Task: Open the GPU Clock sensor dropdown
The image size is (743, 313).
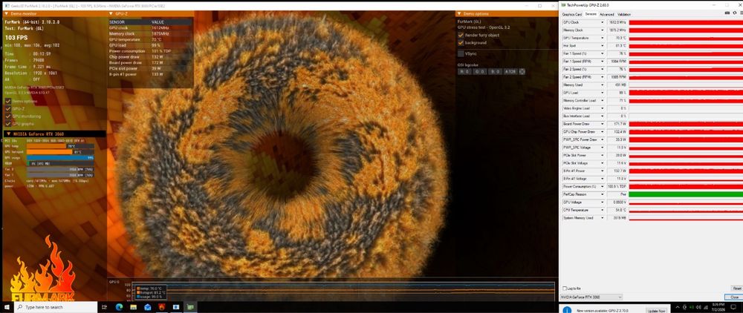Action: [603, 22]
